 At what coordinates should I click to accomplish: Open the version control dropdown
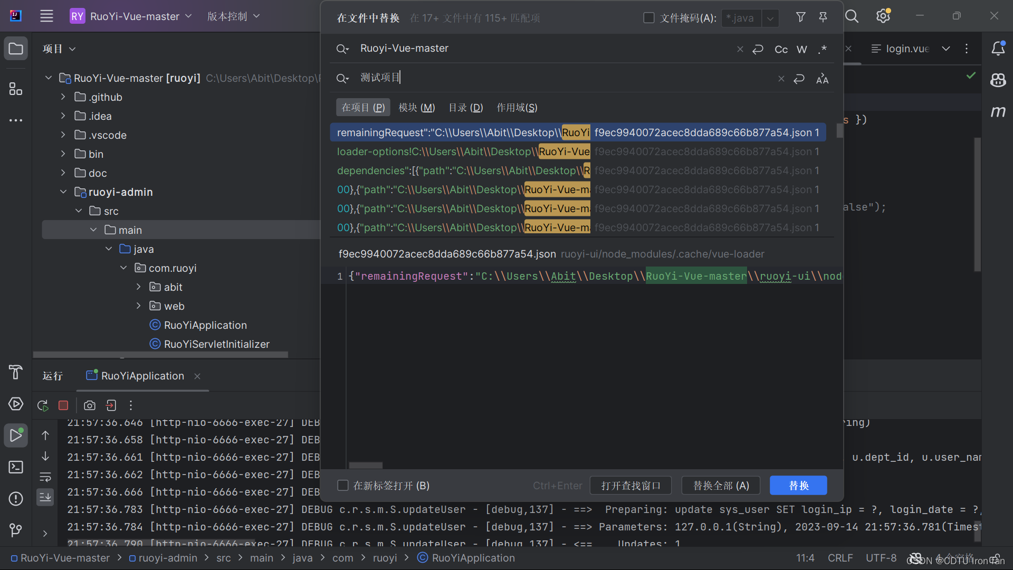(x=234, y=16)
